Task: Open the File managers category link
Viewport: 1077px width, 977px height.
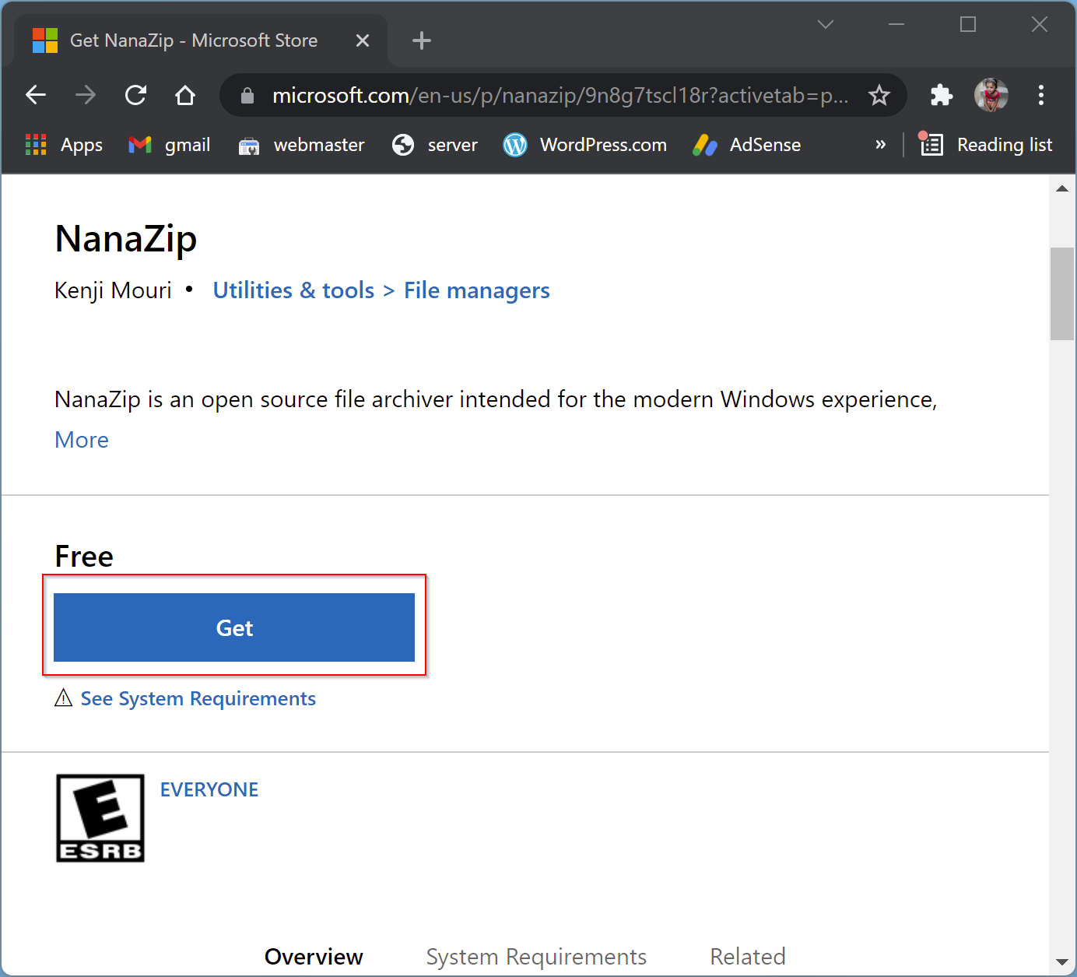Action: [476, 290]
